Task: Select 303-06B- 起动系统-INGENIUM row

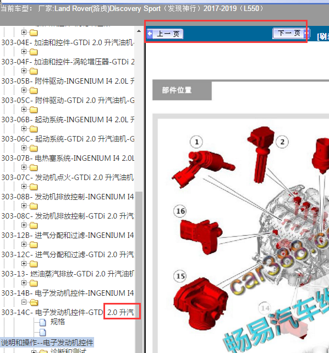Action: 68,120
